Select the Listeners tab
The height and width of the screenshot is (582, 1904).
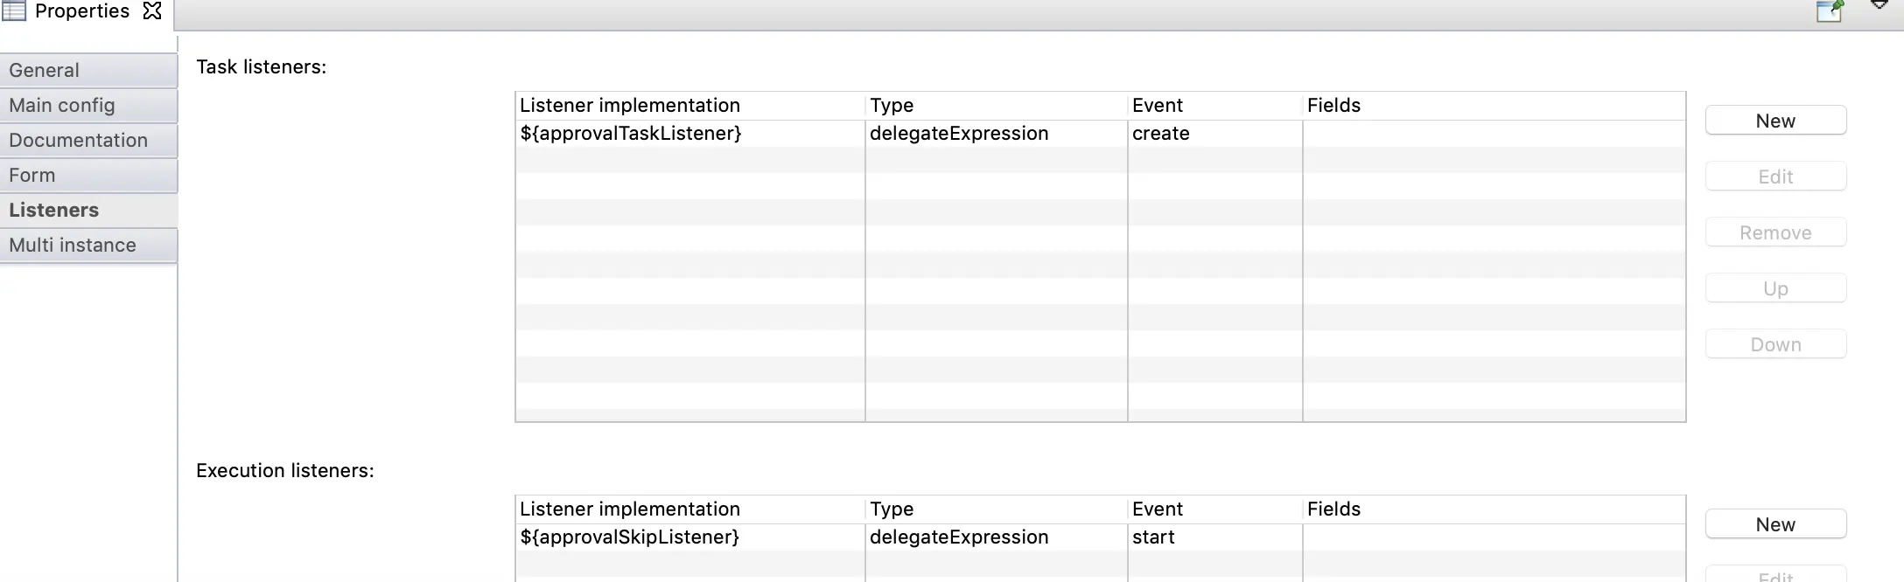pyautogui.click(x=88, y=210)
